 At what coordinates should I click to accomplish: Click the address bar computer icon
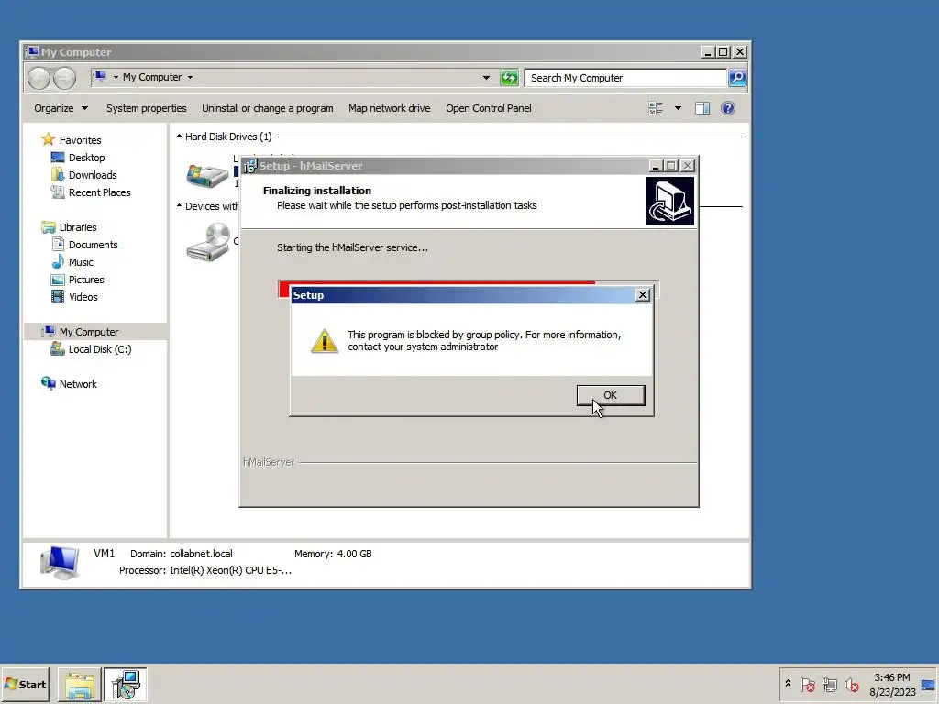(x=99, y=77)
